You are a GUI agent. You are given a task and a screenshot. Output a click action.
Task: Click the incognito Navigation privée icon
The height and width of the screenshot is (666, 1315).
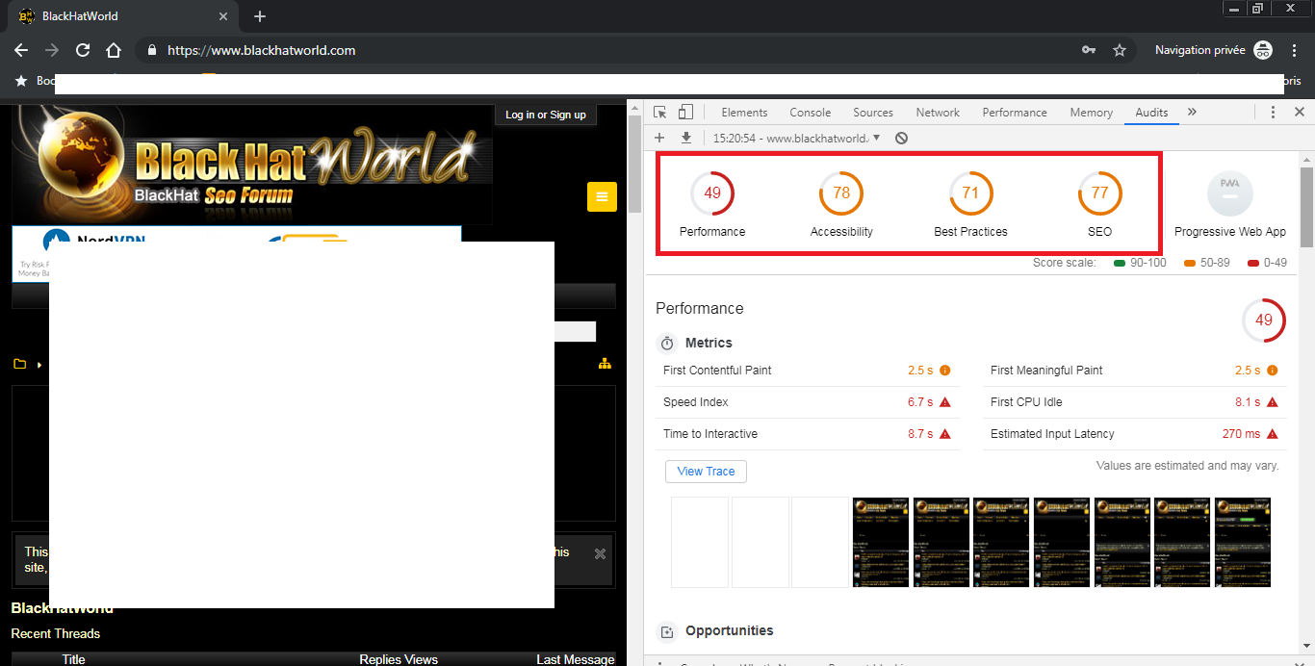[x=1263, y=50]
